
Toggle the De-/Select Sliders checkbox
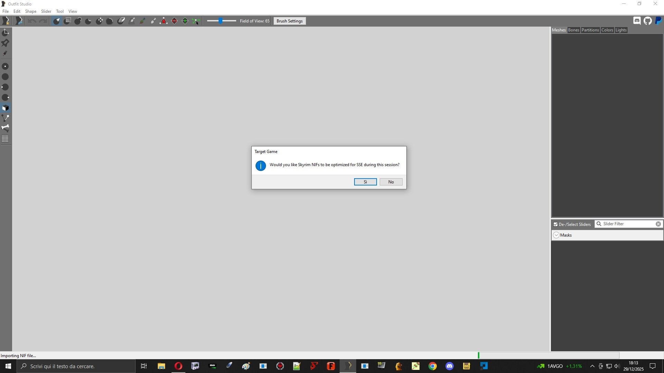click(555, 224)
